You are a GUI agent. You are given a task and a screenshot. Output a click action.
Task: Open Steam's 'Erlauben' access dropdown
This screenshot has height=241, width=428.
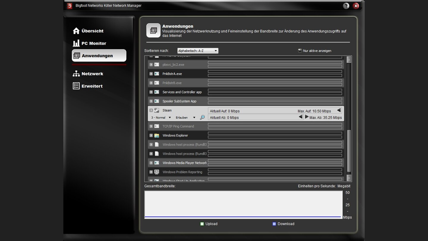point(185,118)
